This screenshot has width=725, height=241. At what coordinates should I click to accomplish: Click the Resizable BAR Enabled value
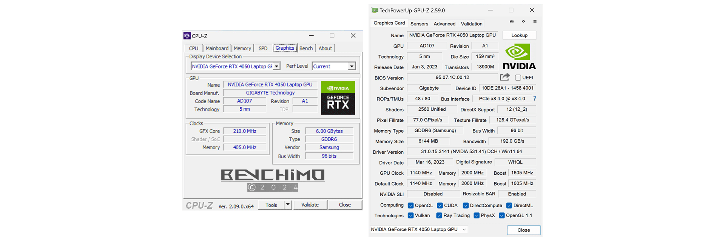pos(517,194)
